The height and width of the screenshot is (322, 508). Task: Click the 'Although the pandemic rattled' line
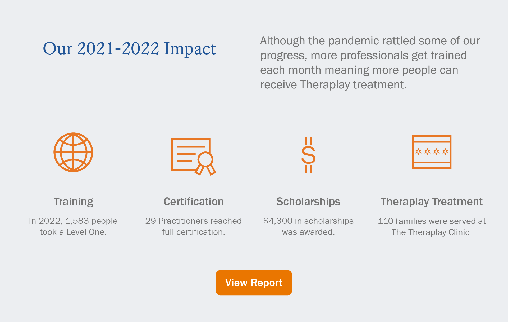click(370, 41)
